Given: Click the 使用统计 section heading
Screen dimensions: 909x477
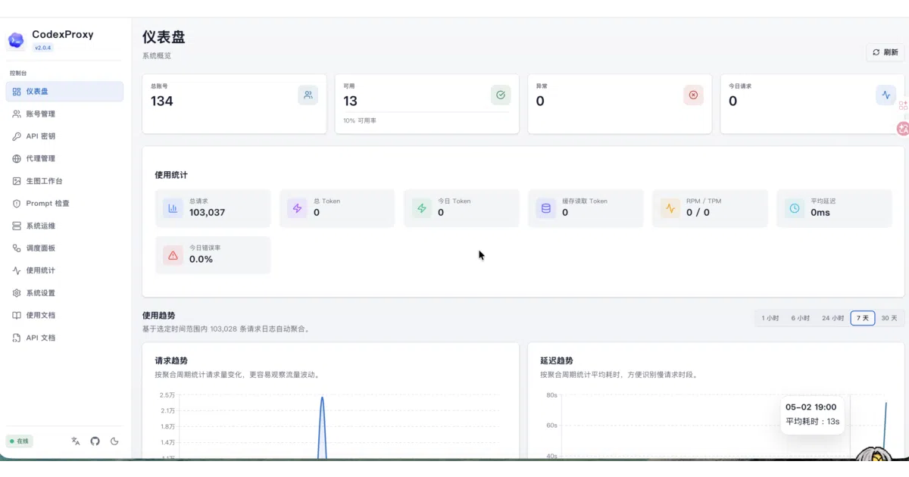Looking at the screenshot, I should point(171,175).
